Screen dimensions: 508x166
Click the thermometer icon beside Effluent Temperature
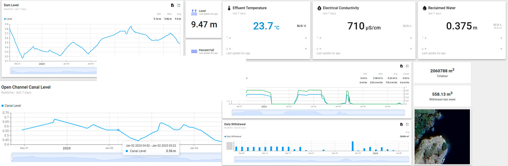click(x=229, y=8)
